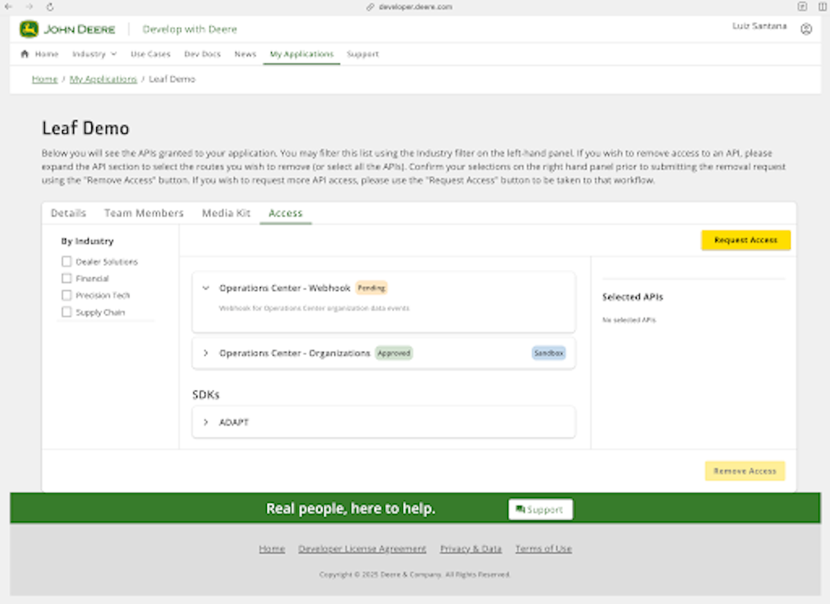The image size is (830, 604).
Task: Open the footer Home link
Action: click(272, 549)
